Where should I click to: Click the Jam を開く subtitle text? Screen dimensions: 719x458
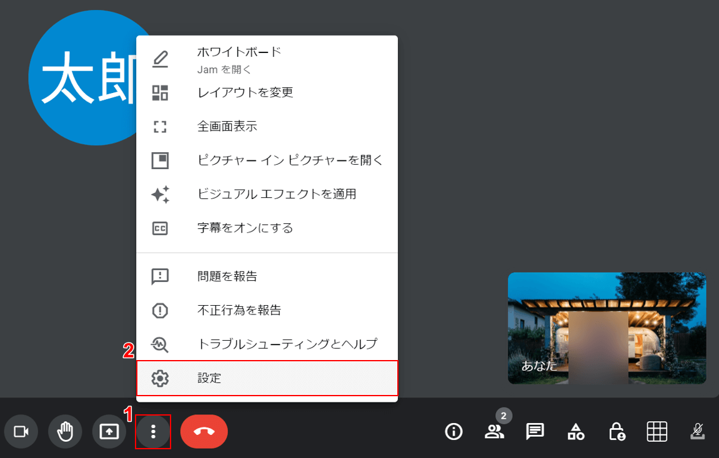pyautogui.click(x=224, y=70)
